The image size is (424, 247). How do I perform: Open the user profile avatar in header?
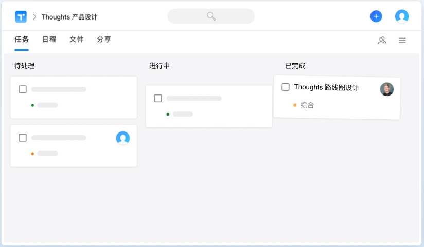point(402,16)
